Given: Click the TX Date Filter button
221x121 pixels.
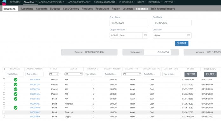Looking at the screenshot, I should [191, 74].
